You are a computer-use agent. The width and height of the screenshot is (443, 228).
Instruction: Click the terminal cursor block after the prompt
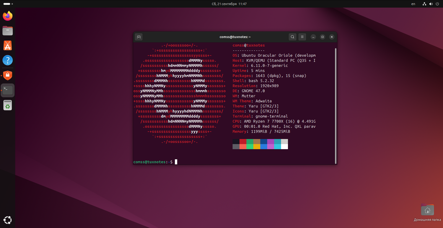176,162
